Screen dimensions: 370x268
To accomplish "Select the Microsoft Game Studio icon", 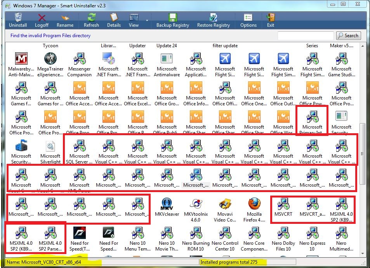I will 341,58.
